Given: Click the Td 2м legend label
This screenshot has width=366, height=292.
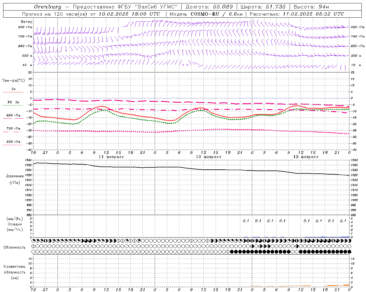Looking at the screenshot, I should coord(13,102).
